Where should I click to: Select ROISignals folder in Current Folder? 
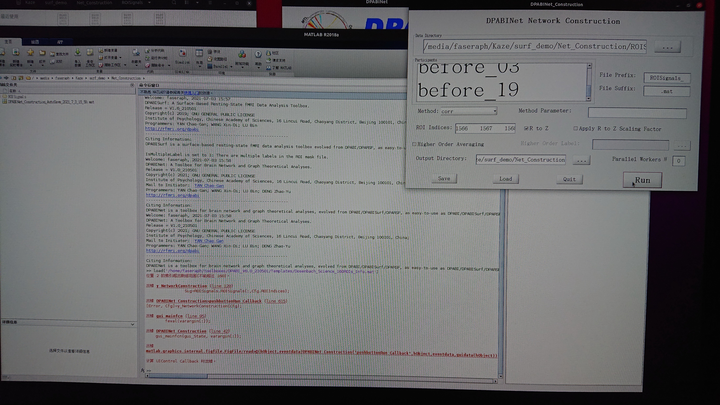(17, 97)
